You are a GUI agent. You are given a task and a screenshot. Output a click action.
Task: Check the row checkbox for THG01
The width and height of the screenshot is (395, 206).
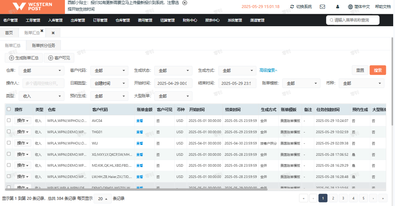coord(9,131)
